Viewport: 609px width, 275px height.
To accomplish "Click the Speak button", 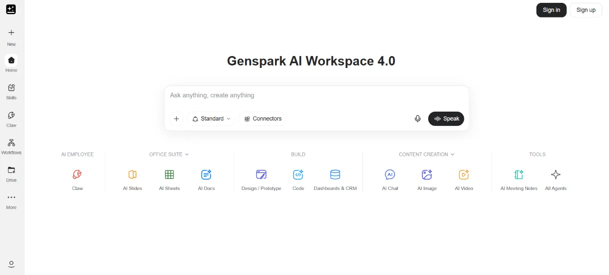I will [x=446, y=119].
